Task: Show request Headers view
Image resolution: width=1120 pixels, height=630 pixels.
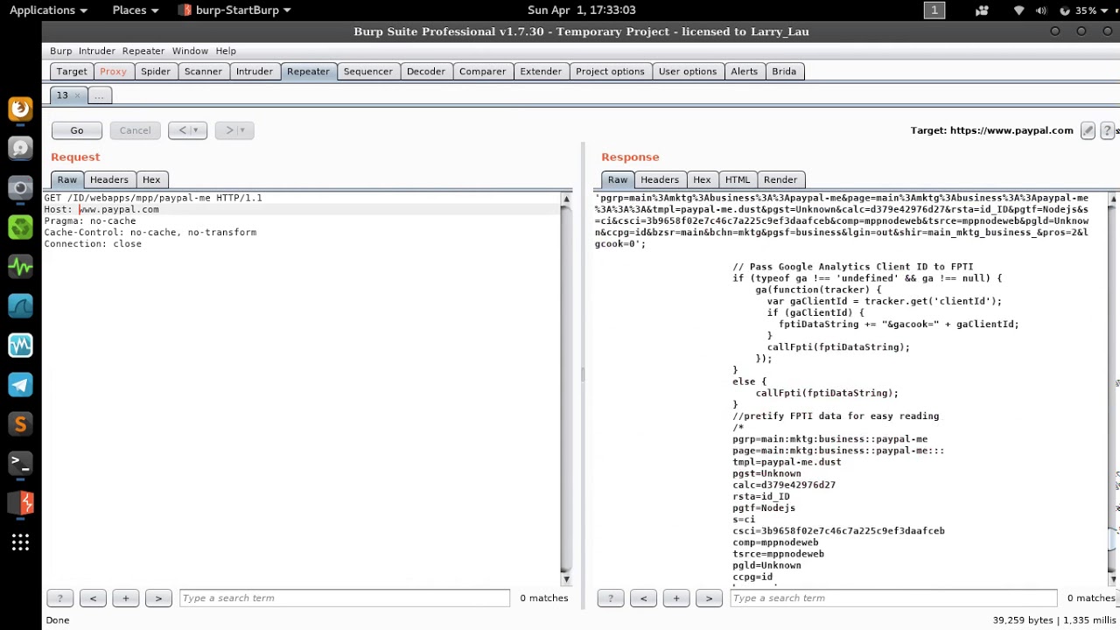Action: [x=109, y=180]
